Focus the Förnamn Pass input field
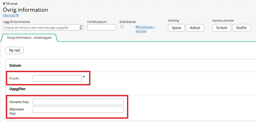Screen dimensions: 256x123 coord(78,102)
